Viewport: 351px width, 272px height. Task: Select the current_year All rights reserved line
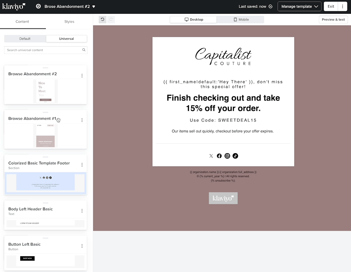click(223, 176)
